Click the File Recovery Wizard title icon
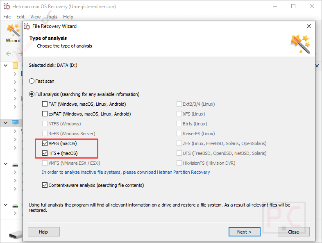322x243 pixels. pos(27,26)
